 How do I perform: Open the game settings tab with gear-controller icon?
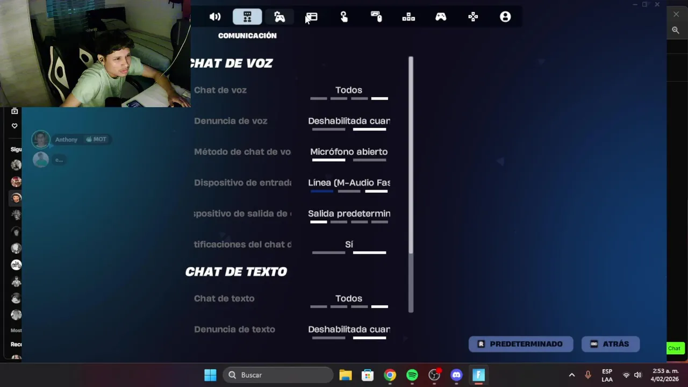click(x=279, y=17)
